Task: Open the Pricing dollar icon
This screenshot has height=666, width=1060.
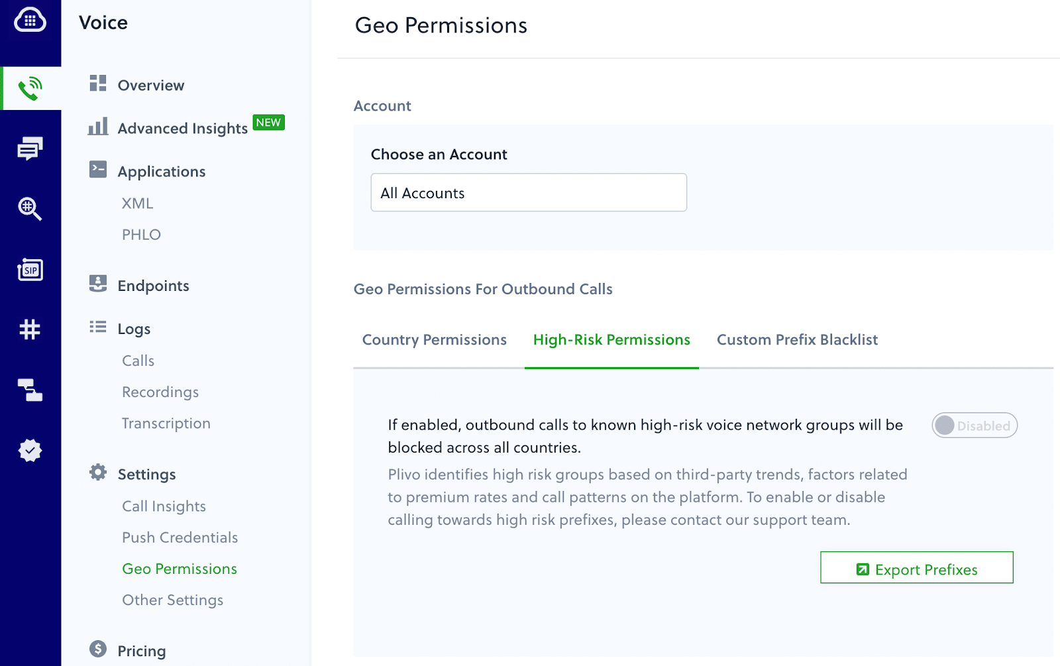Action: coord(98,649)
